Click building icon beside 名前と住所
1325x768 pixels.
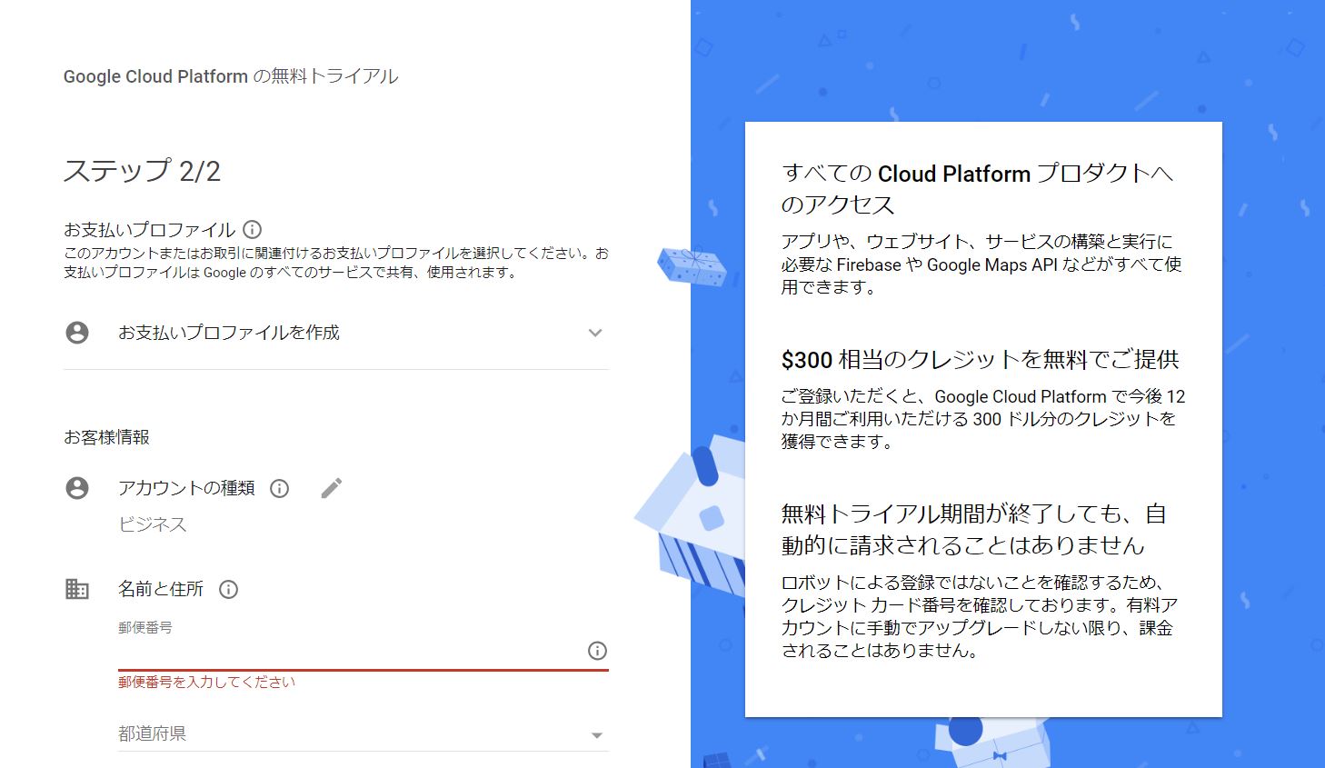pos(77,589)
